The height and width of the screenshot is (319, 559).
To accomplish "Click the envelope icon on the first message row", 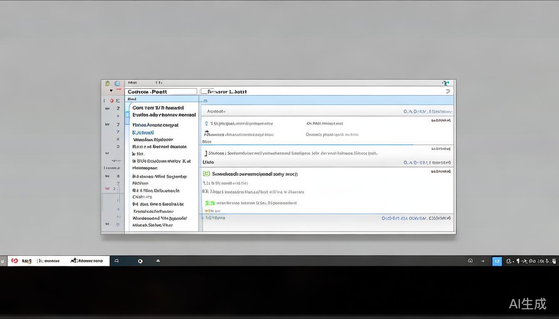I will (206, 123).
